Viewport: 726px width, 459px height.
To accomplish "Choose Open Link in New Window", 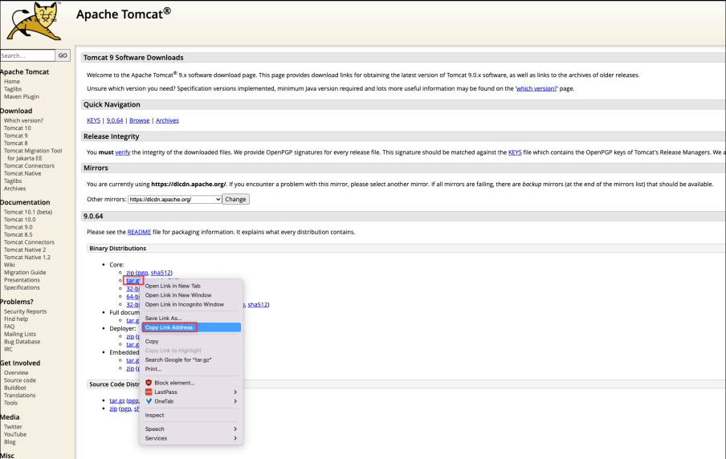I will (x=191, y=295).
